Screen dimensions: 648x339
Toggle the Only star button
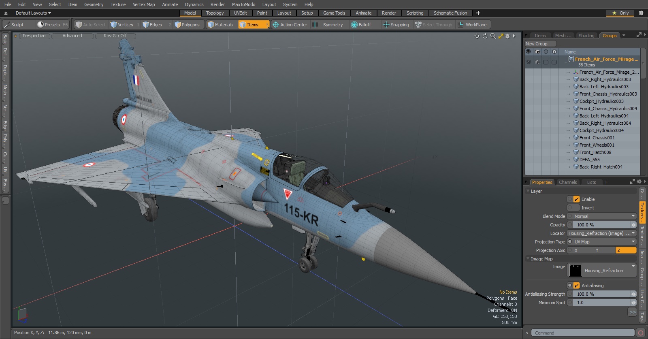tap(620, 13)
